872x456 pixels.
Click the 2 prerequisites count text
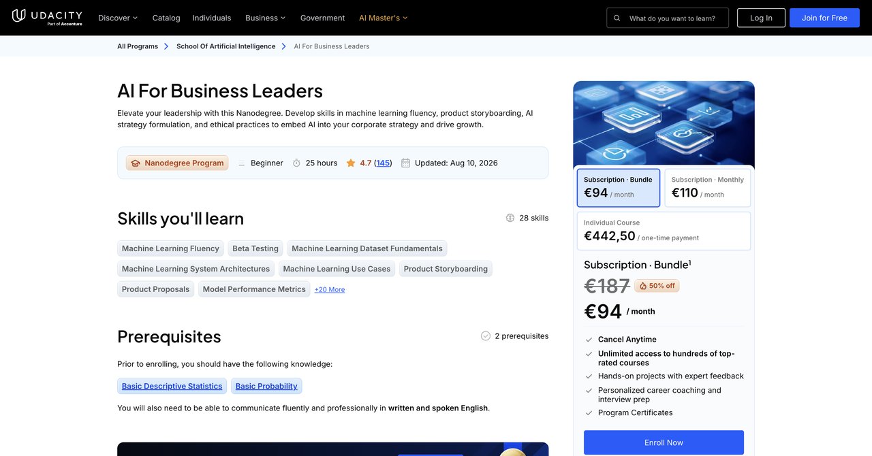pyautogui.click(x=521, y=336)
